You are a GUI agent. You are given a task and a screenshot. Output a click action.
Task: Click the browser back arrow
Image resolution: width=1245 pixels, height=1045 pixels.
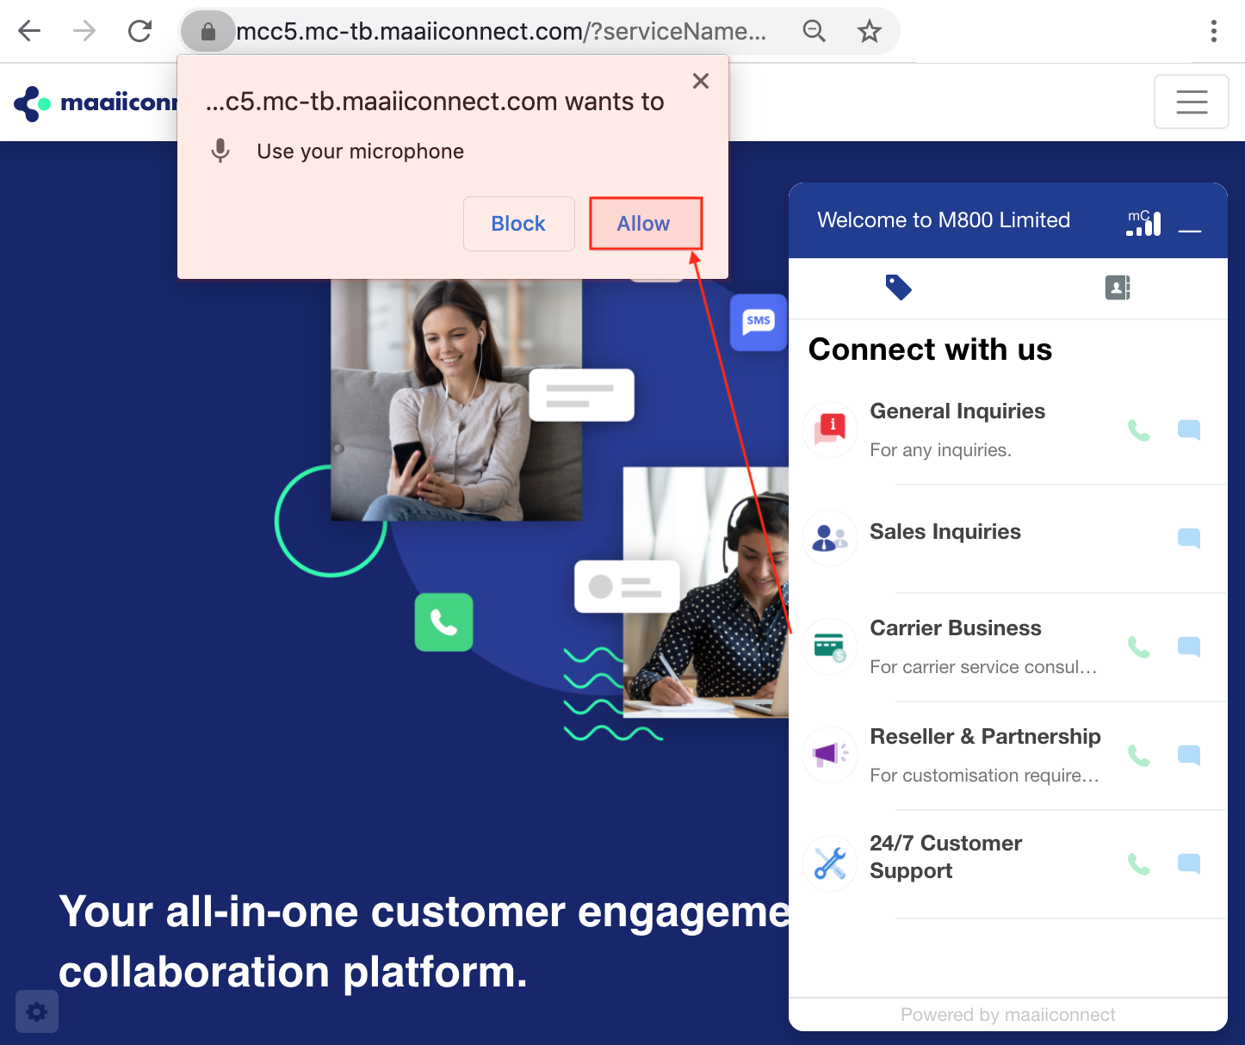29,32
